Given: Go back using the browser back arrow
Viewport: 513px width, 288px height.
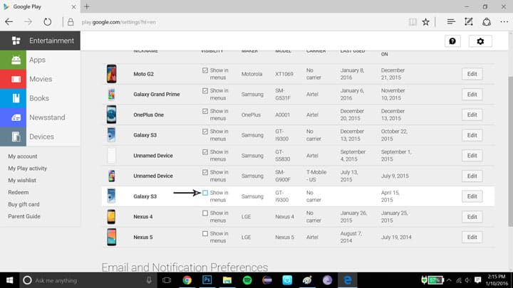Looking at the screenshot, I should (x=9, y=22).
